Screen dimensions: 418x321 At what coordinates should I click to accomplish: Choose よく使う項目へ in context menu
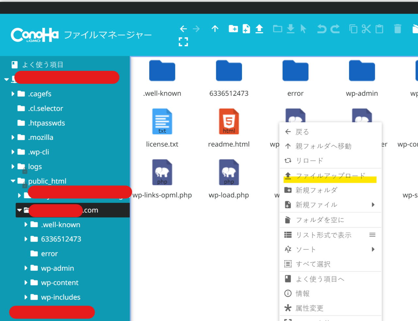(x=330, y=279)
